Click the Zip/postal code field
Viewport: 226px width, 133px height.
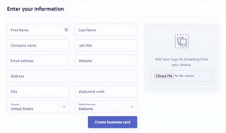(x=106, y=91)
